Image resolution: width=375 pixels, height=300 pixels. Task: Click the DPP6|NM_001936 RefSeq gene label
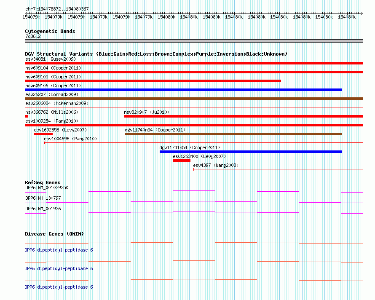[x=43, y=209]
